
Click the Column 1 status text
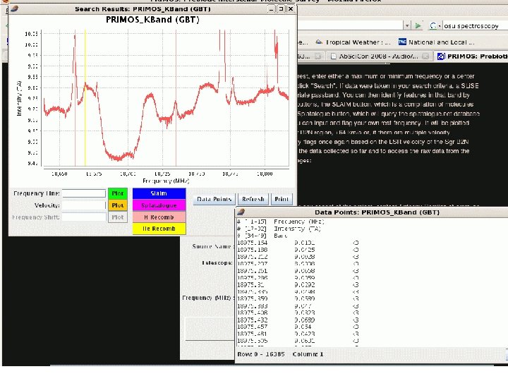coord(308,354)
